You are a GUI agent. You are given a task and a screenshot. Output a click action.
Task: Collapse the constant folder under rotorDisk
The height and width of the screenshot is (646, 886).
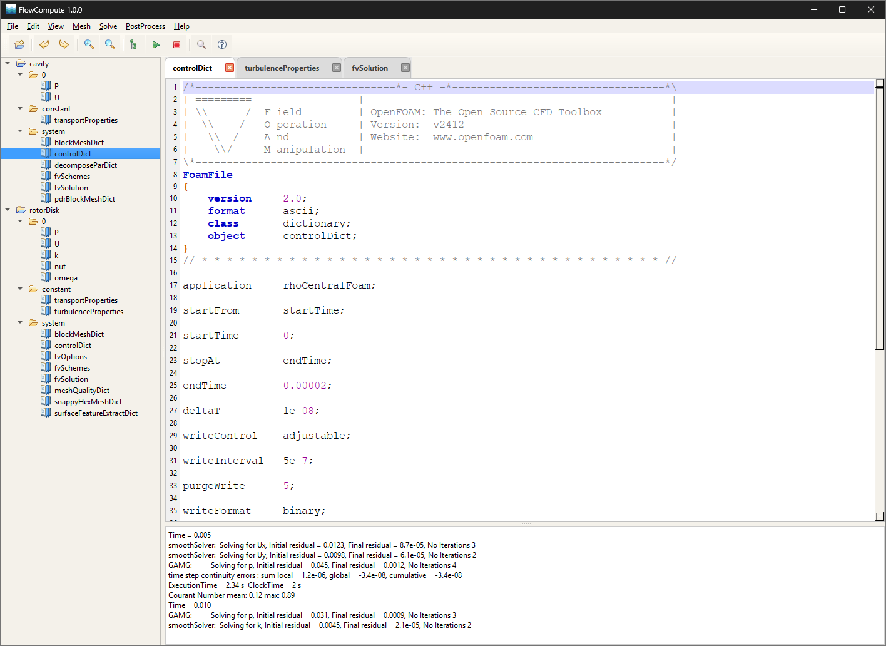(20, 289)
